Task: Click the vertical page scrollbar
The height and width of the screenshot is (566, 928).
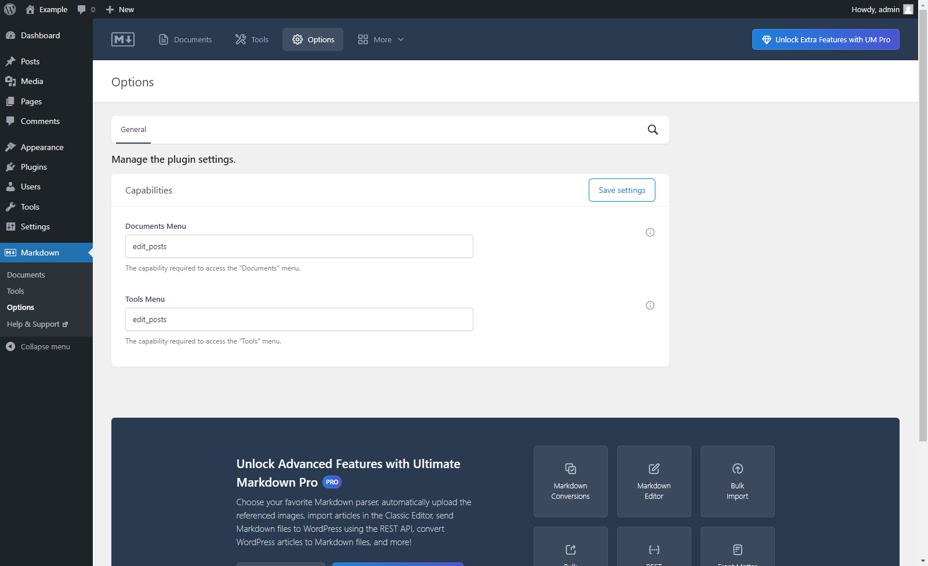Action: tap(923, 226)
